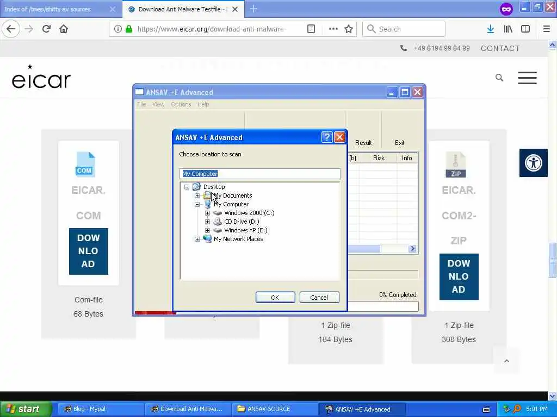Select Windows 2000 (C:) drive
Screen dimensions: 557x417
(x=249, y=213)
